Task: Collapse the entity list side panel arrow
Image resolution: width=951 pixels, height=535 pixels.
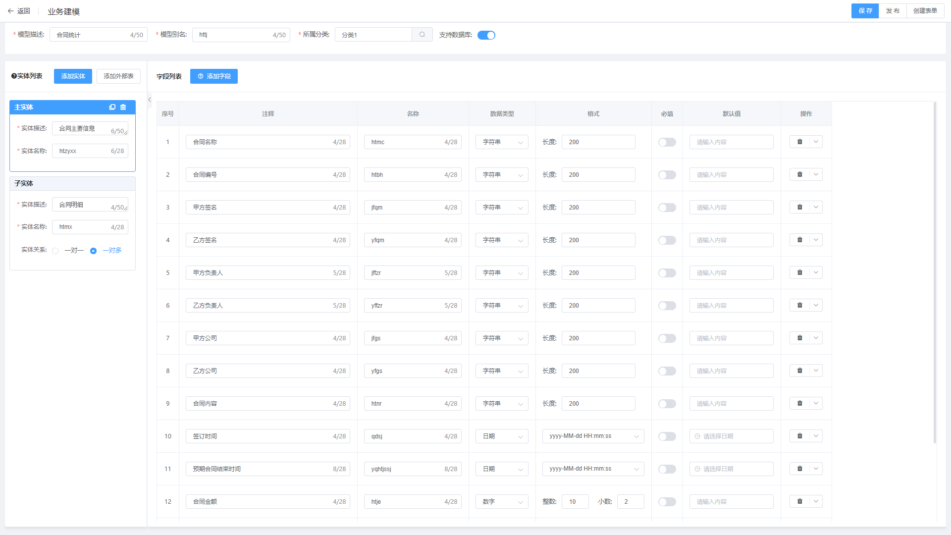Action: pos(150,100)
